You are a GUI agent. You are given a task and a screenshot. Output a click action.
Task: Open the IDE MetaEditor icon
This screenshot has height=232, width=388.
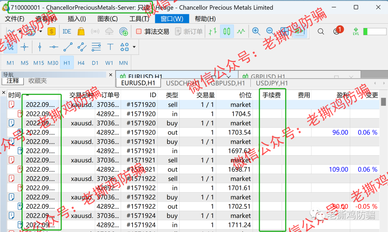pyautogui.click(x=67, y=32)
